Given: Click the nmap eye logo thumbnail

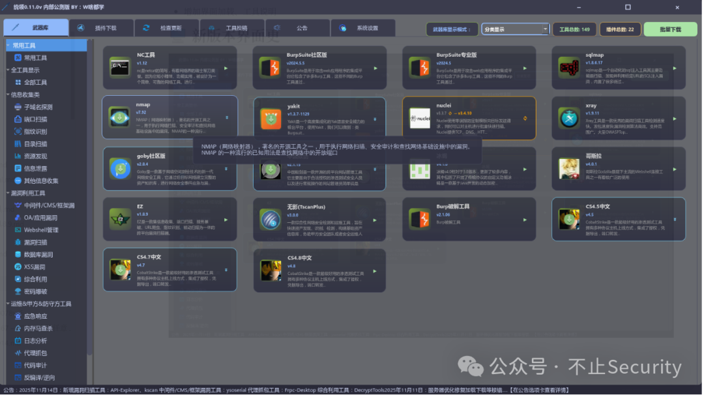Looking at the screenshot, I should [x=119, y=117].
